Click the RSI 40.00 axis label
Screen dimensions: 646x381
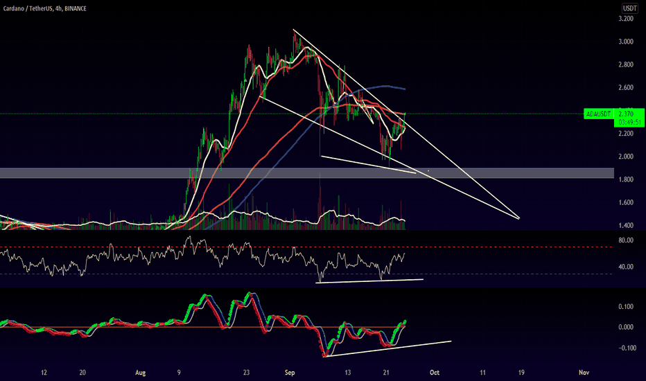[626, 267]
